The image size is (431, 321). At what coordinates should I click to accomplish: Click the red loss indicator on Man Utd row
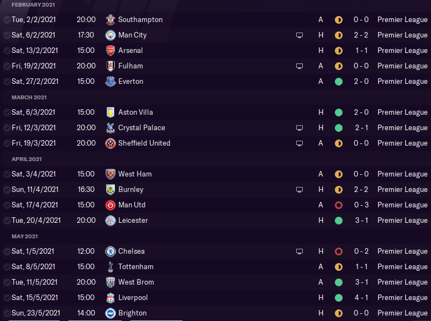click(x=339, y=205)
